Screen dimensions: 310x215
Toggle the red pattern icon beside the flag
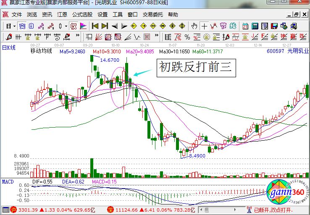click(x=74, y=26)
